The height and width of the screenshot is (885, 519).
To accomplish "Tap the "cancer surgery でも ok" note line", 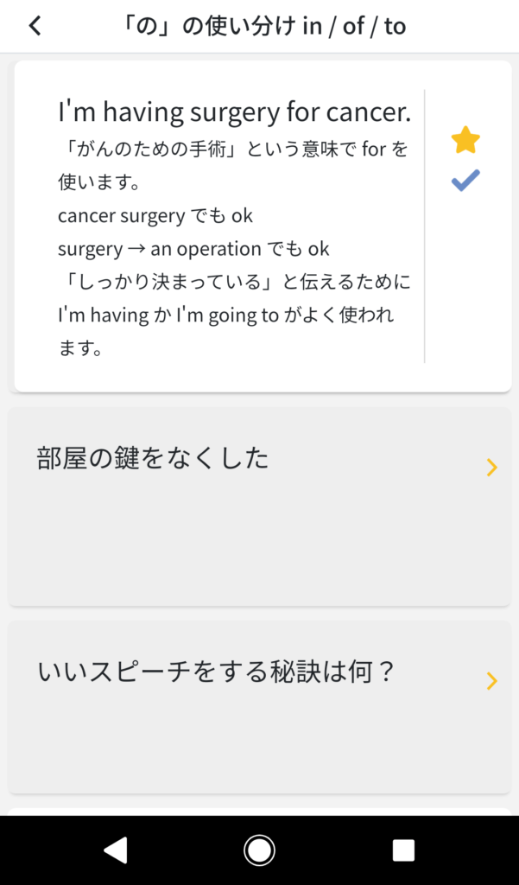I will click(155, 215).
